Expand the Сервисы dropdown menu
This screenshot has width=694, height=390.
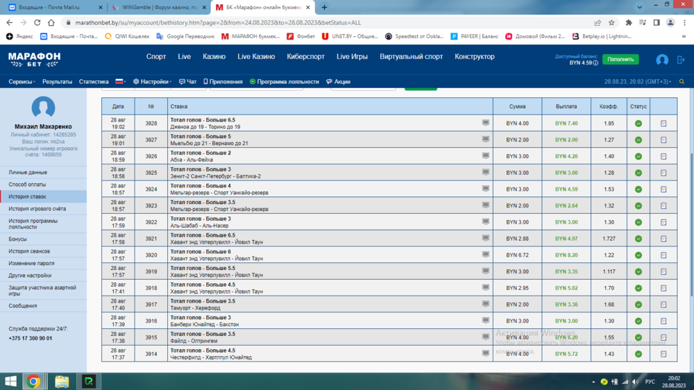tap(22, 82)
